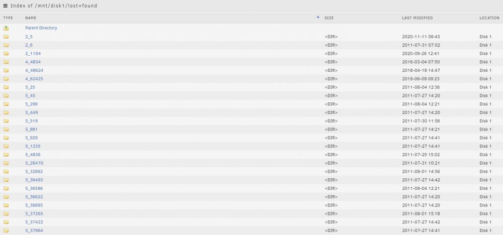Open the 5_32892 directory link

pyautogui.click(x=34, y=172)
